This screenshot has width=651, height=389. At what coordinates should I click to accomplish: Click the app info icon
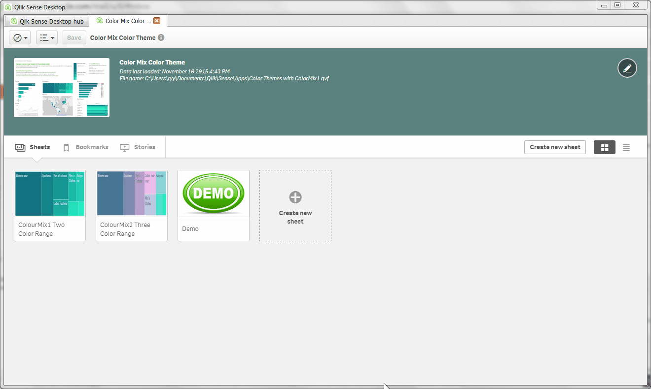coord(161,37)
